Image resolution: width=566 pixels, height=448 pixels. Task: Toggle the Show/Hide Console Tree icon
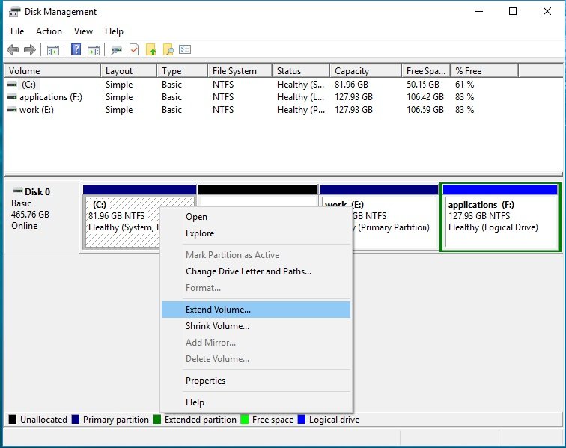pos(52,50)
